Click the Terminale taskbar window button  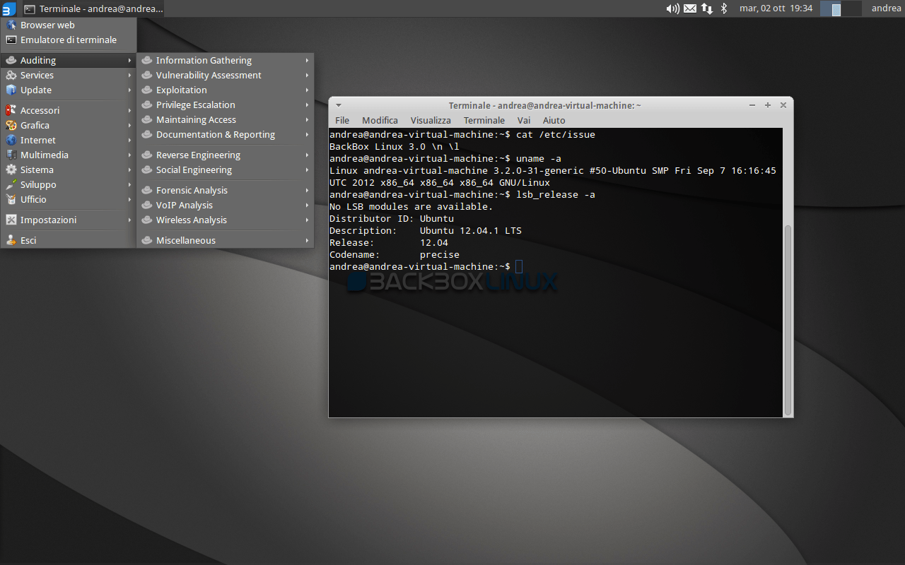(94, 8)
